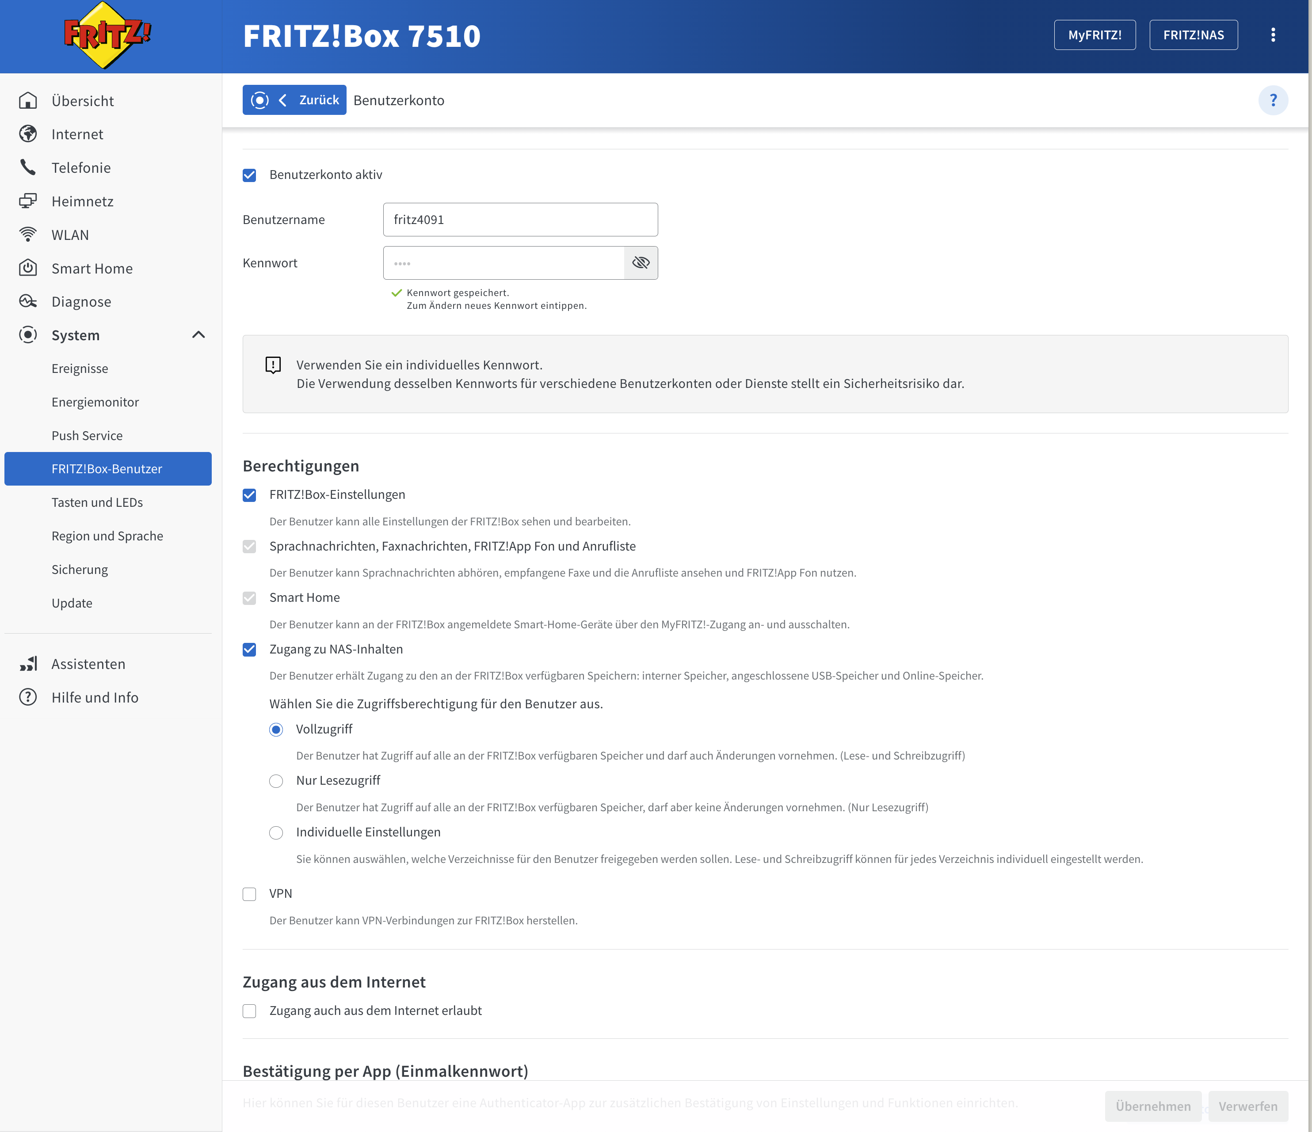Click the FRITZ!Box 7510 title
Image resolution: width=1312 pixels, height=1132 pixels.
point(362,36)
